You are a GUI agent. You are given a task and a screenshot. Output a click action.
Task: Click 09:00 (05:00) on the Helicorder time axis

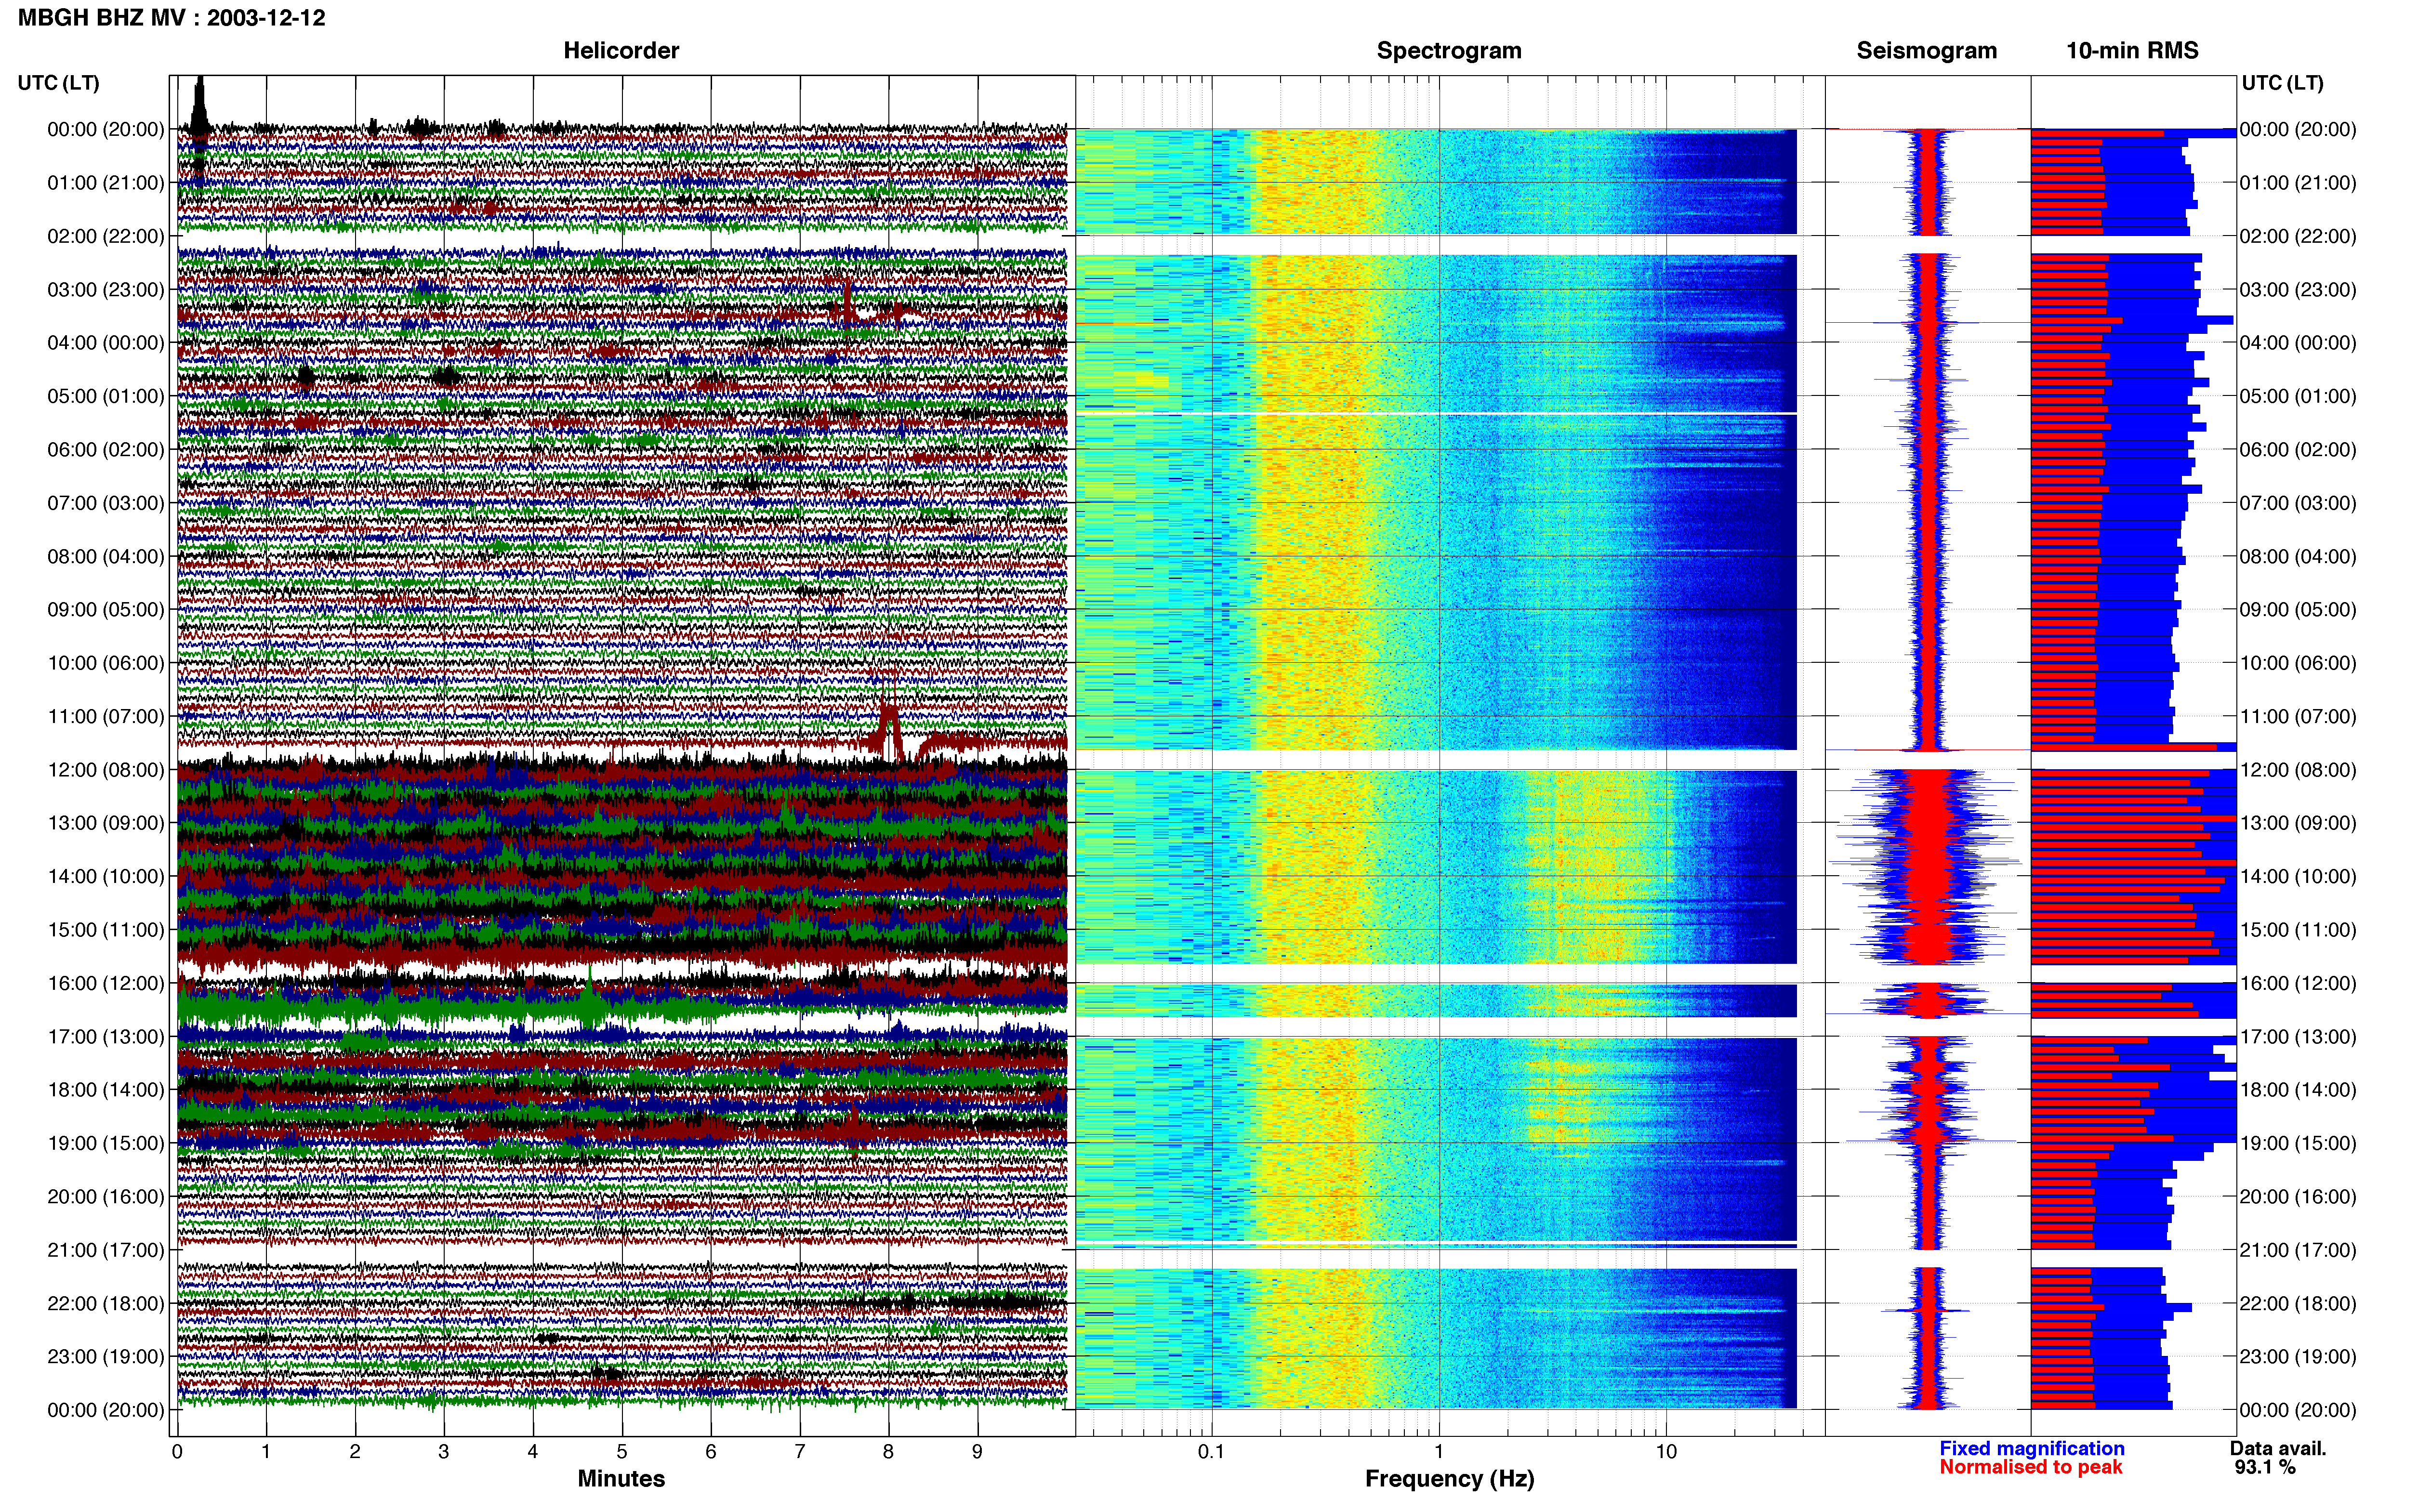[105, 610]
